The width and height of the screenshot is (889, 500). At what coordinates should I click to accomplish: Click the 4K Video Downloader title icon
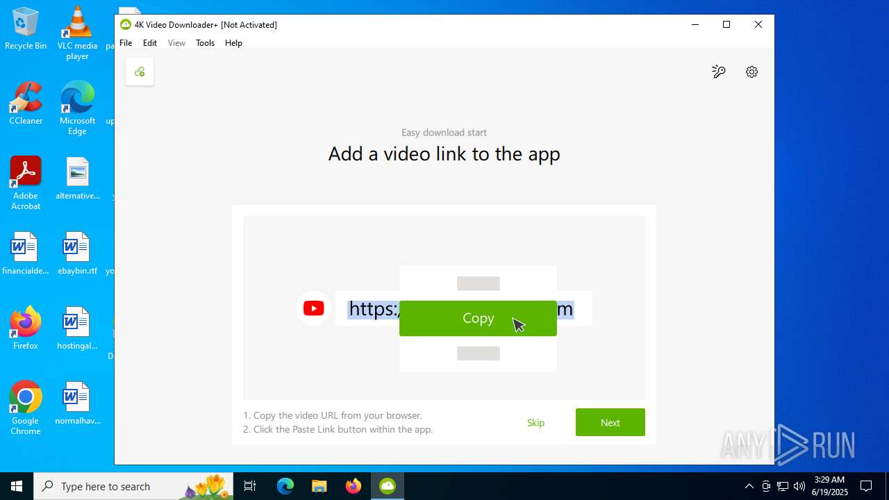coord(126,24)
